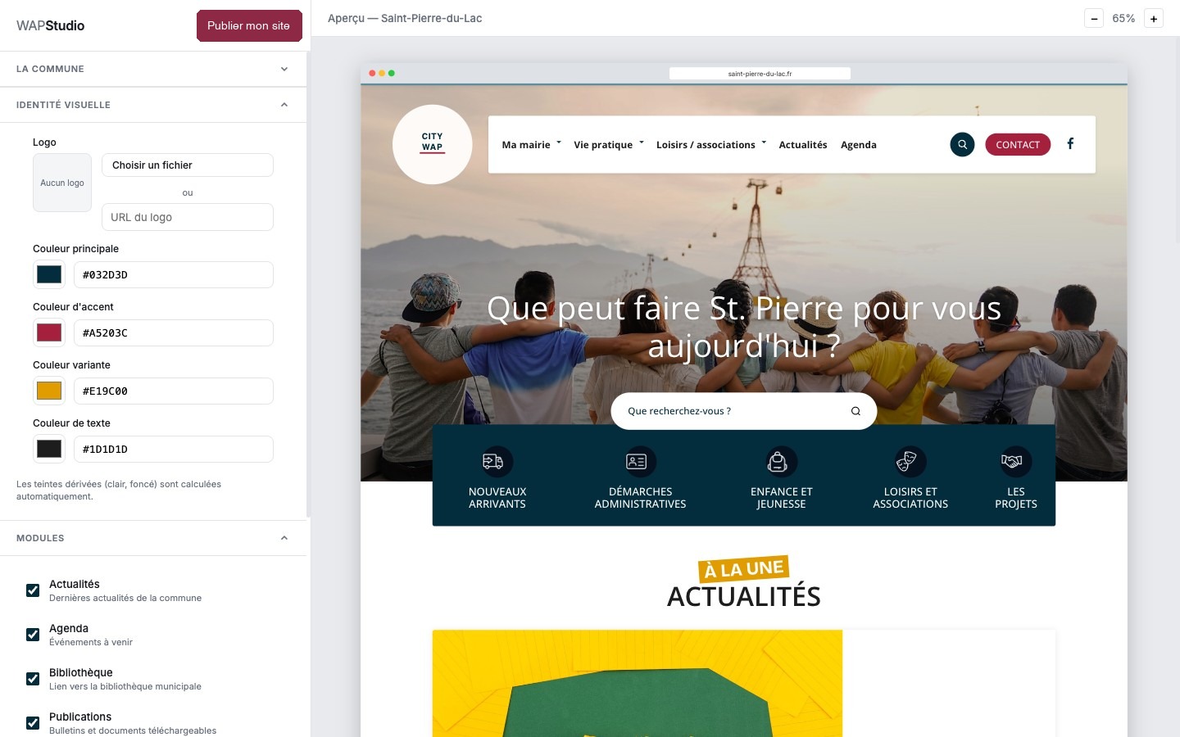
Task: Click the #032D3D hex color field
Action: (x=173, y=274)
